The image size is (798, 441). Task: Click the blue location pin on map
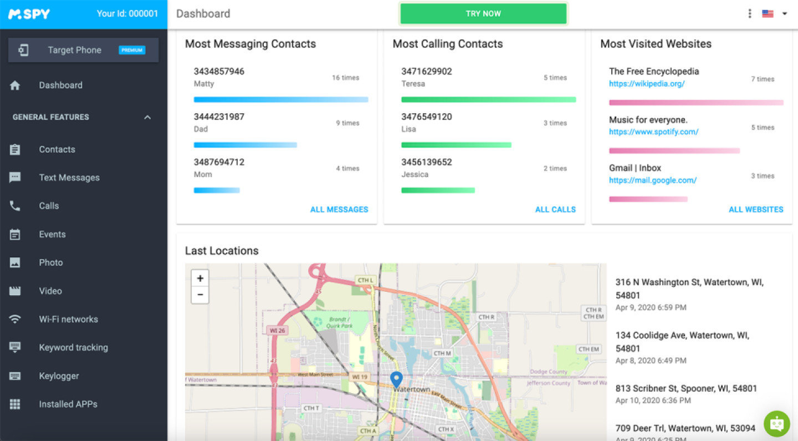[x=396, y=380]
